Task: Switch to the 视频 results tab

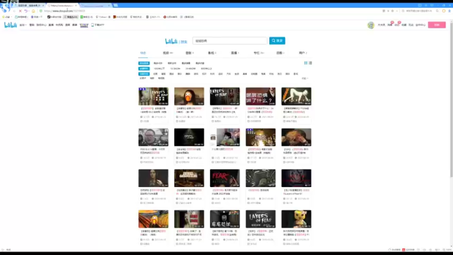Action: click(x=168, y=53)
